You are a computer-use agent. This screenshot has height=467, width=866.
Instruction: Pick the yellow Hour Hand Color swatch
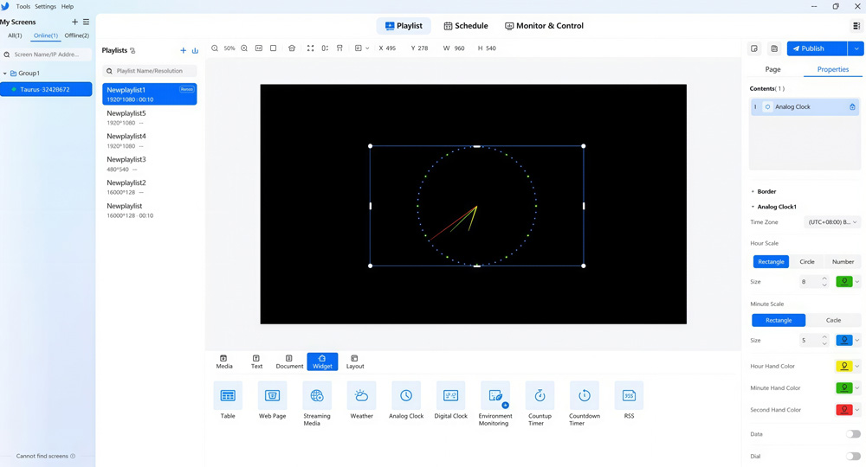[843, 366]
